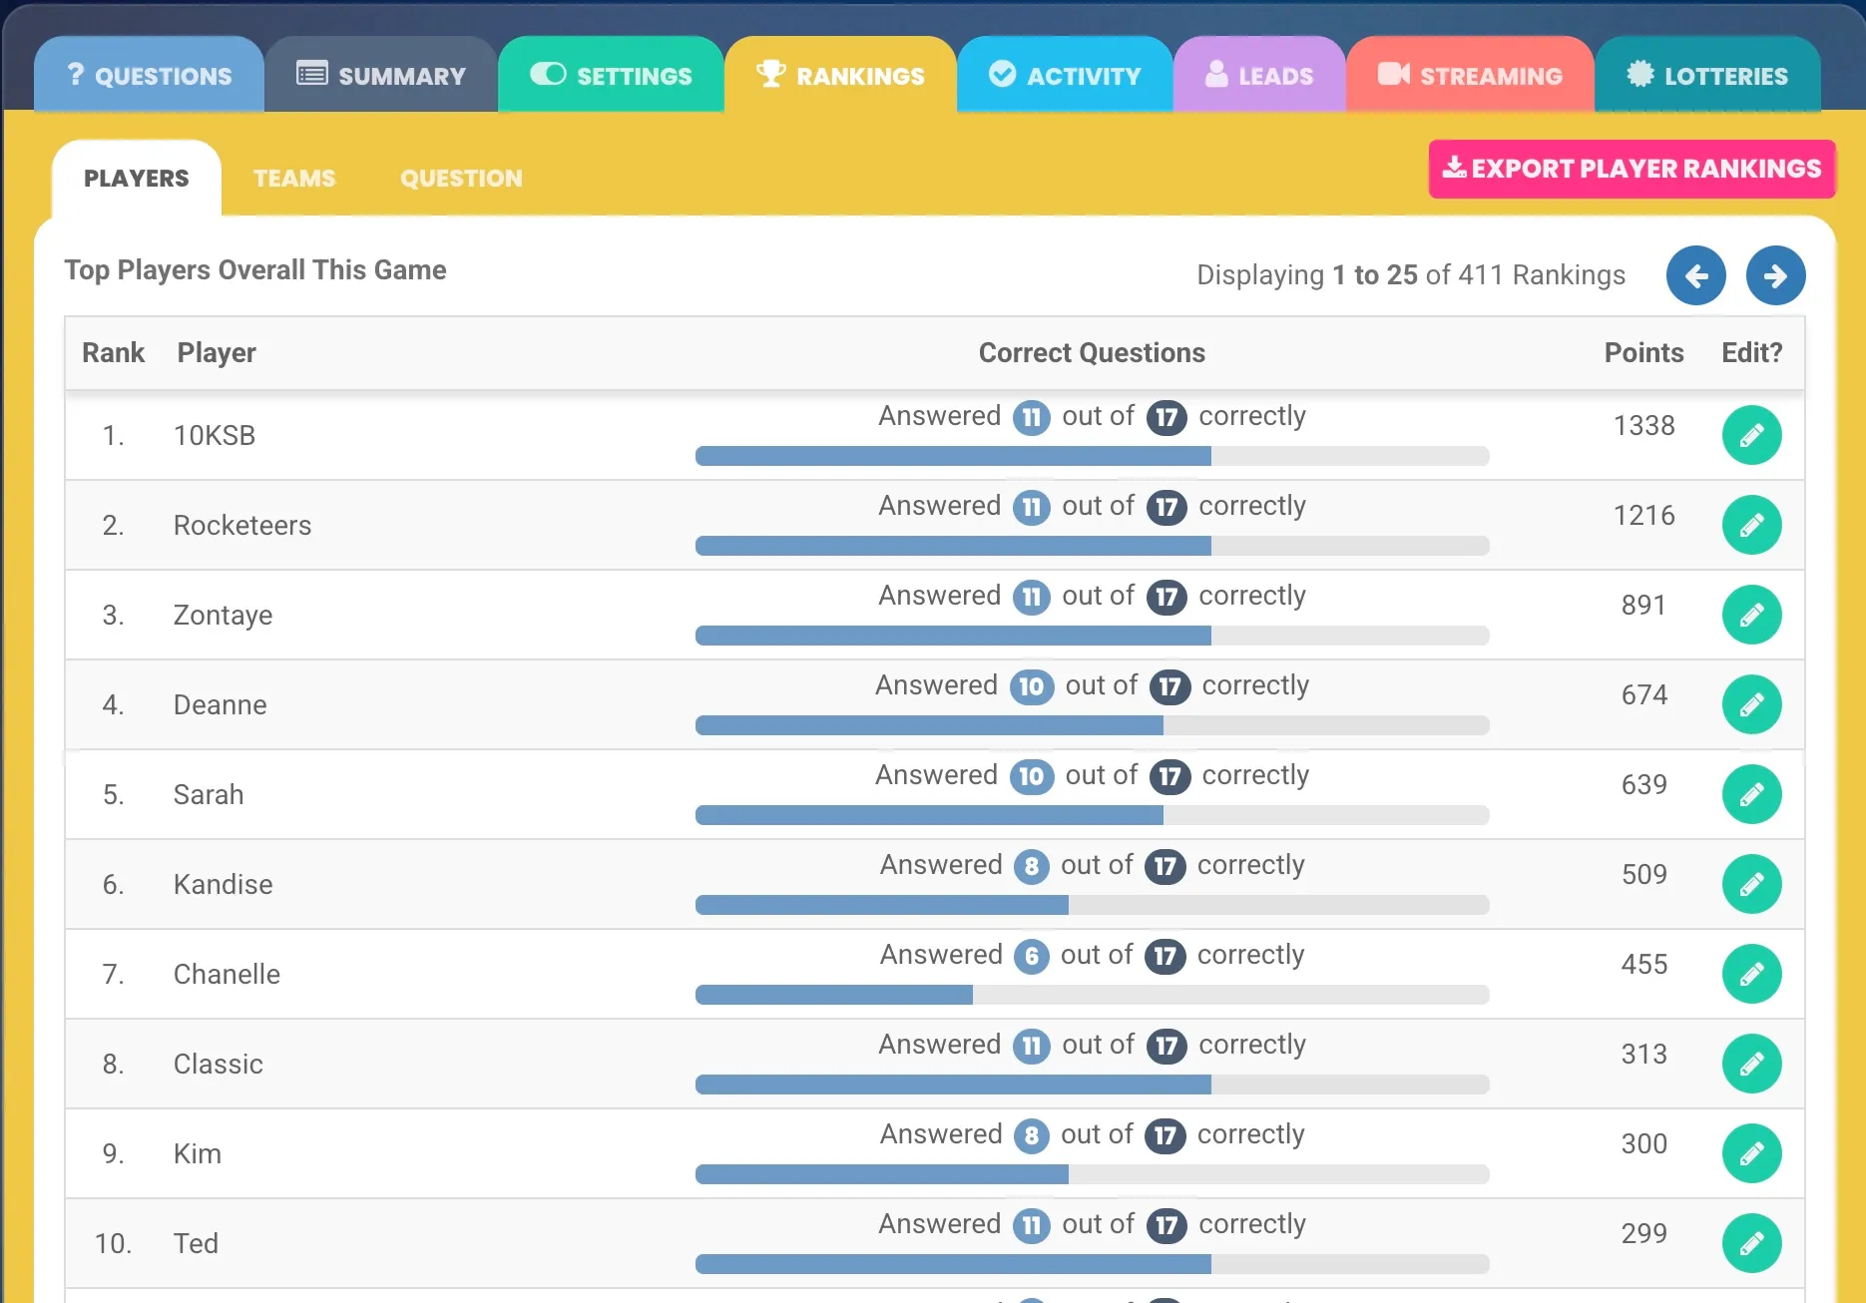1866x1303 pixels.
Task: Open the Questions tab
Action: (150, 75)
